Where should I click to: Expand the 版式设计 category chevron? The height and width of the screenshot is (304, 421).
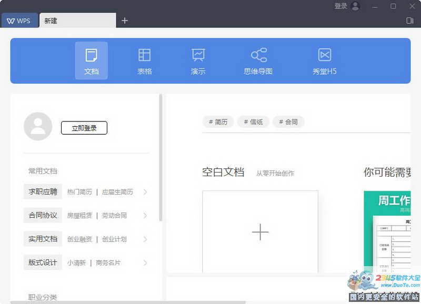tap(146, 262)
